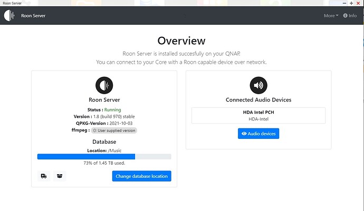The width and height of the screenshot is (364, 211).
Task: Click the HDA-Intel subtitle text
Action: [x=258, y=119]
